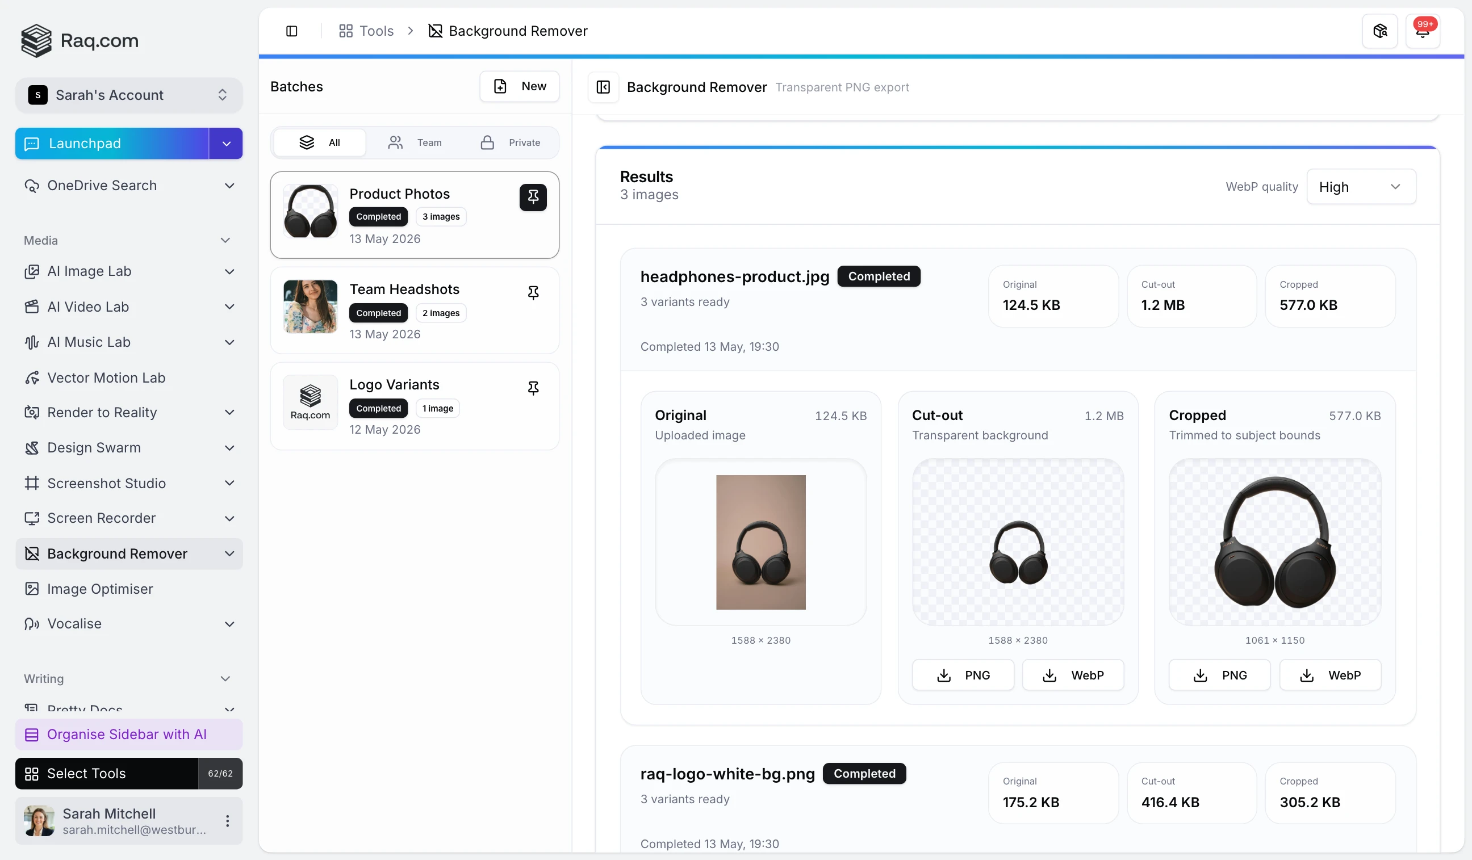Download Cut-out as WebP
1472x860 pixels.
pyautogui.click(x=1072, y=676)
